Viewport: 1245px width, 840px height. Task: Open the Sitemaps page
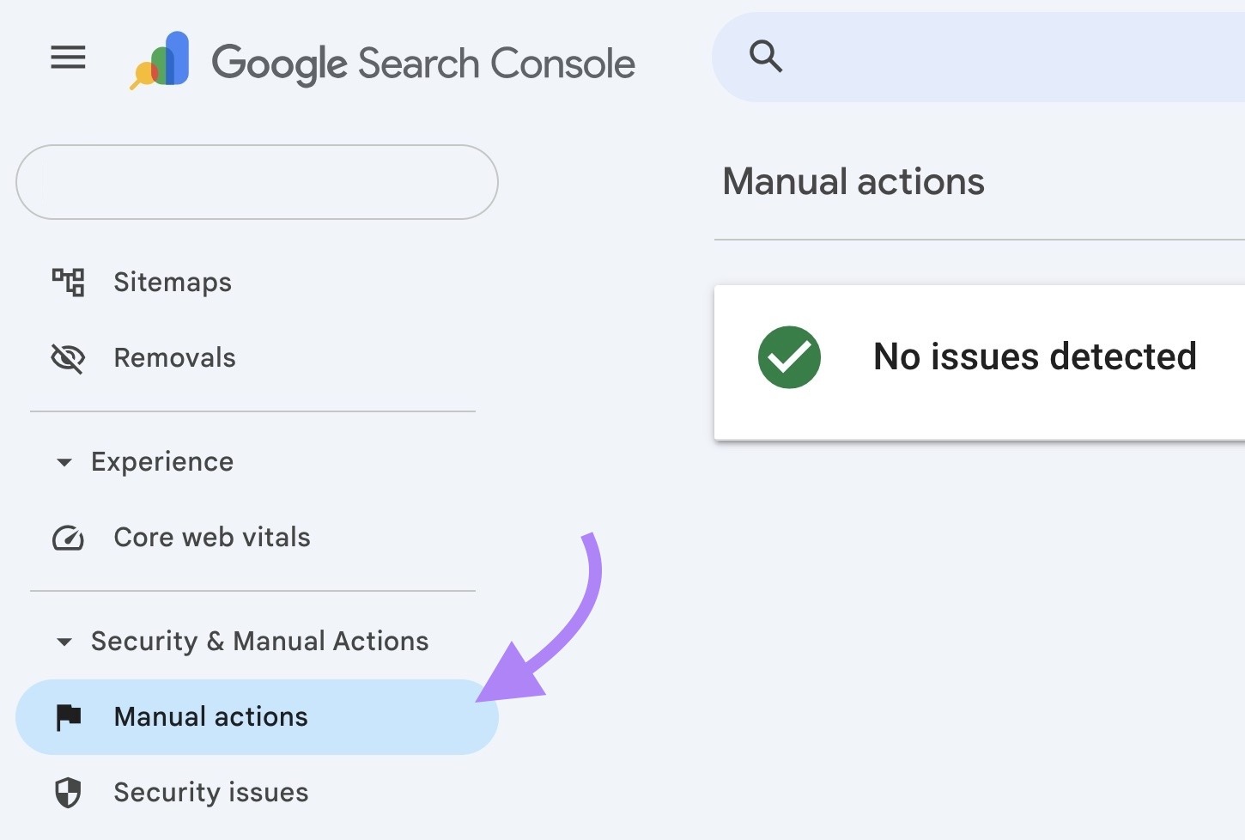coord(172,282)
